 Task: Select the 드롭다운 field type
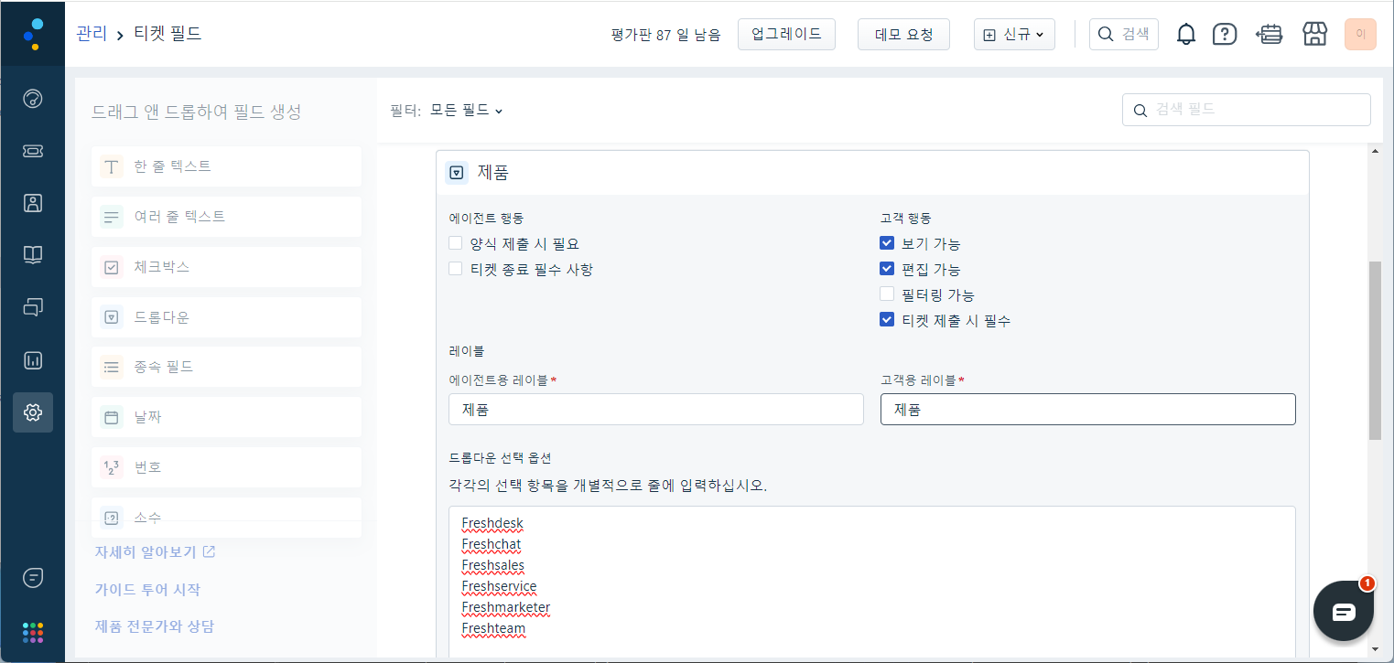pos(226,317)
